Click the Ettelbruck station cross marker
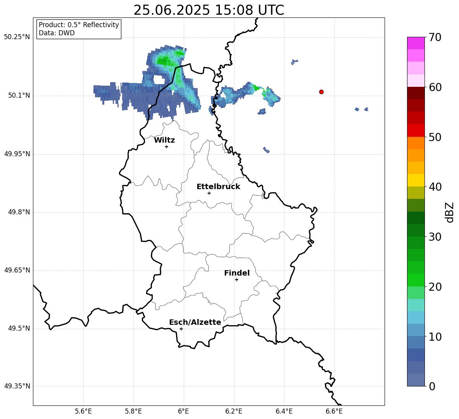Screen dimensions: 459x419 (x=209, y=193)
